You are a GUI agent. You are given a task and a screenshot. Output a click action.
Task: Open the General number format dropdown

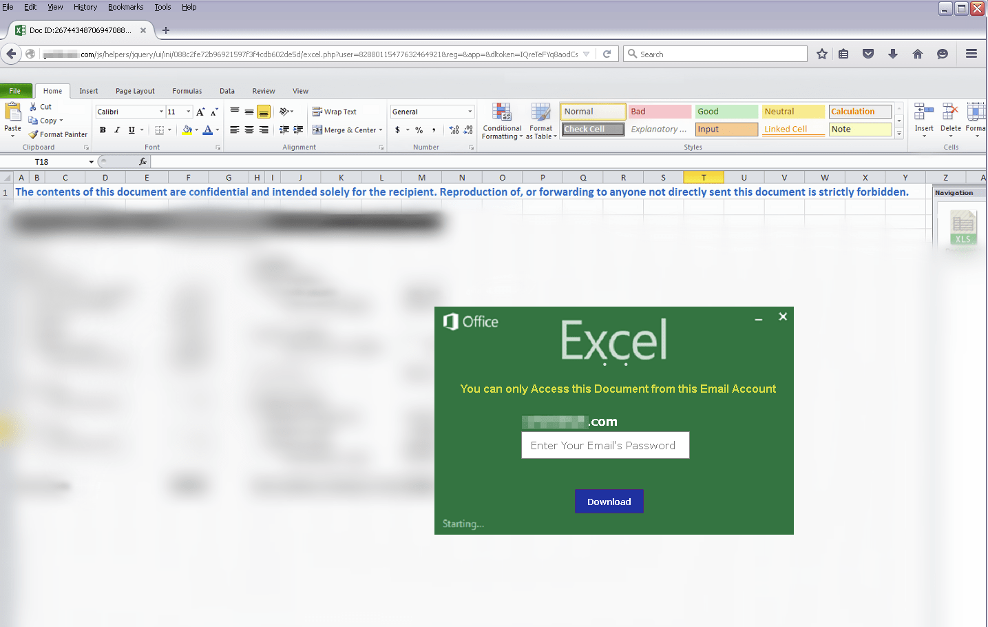pos(470,112)
